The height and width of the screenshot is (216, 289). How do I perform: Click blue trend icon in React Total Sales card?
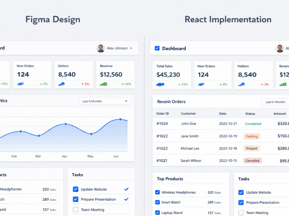(x=160, y=84)
